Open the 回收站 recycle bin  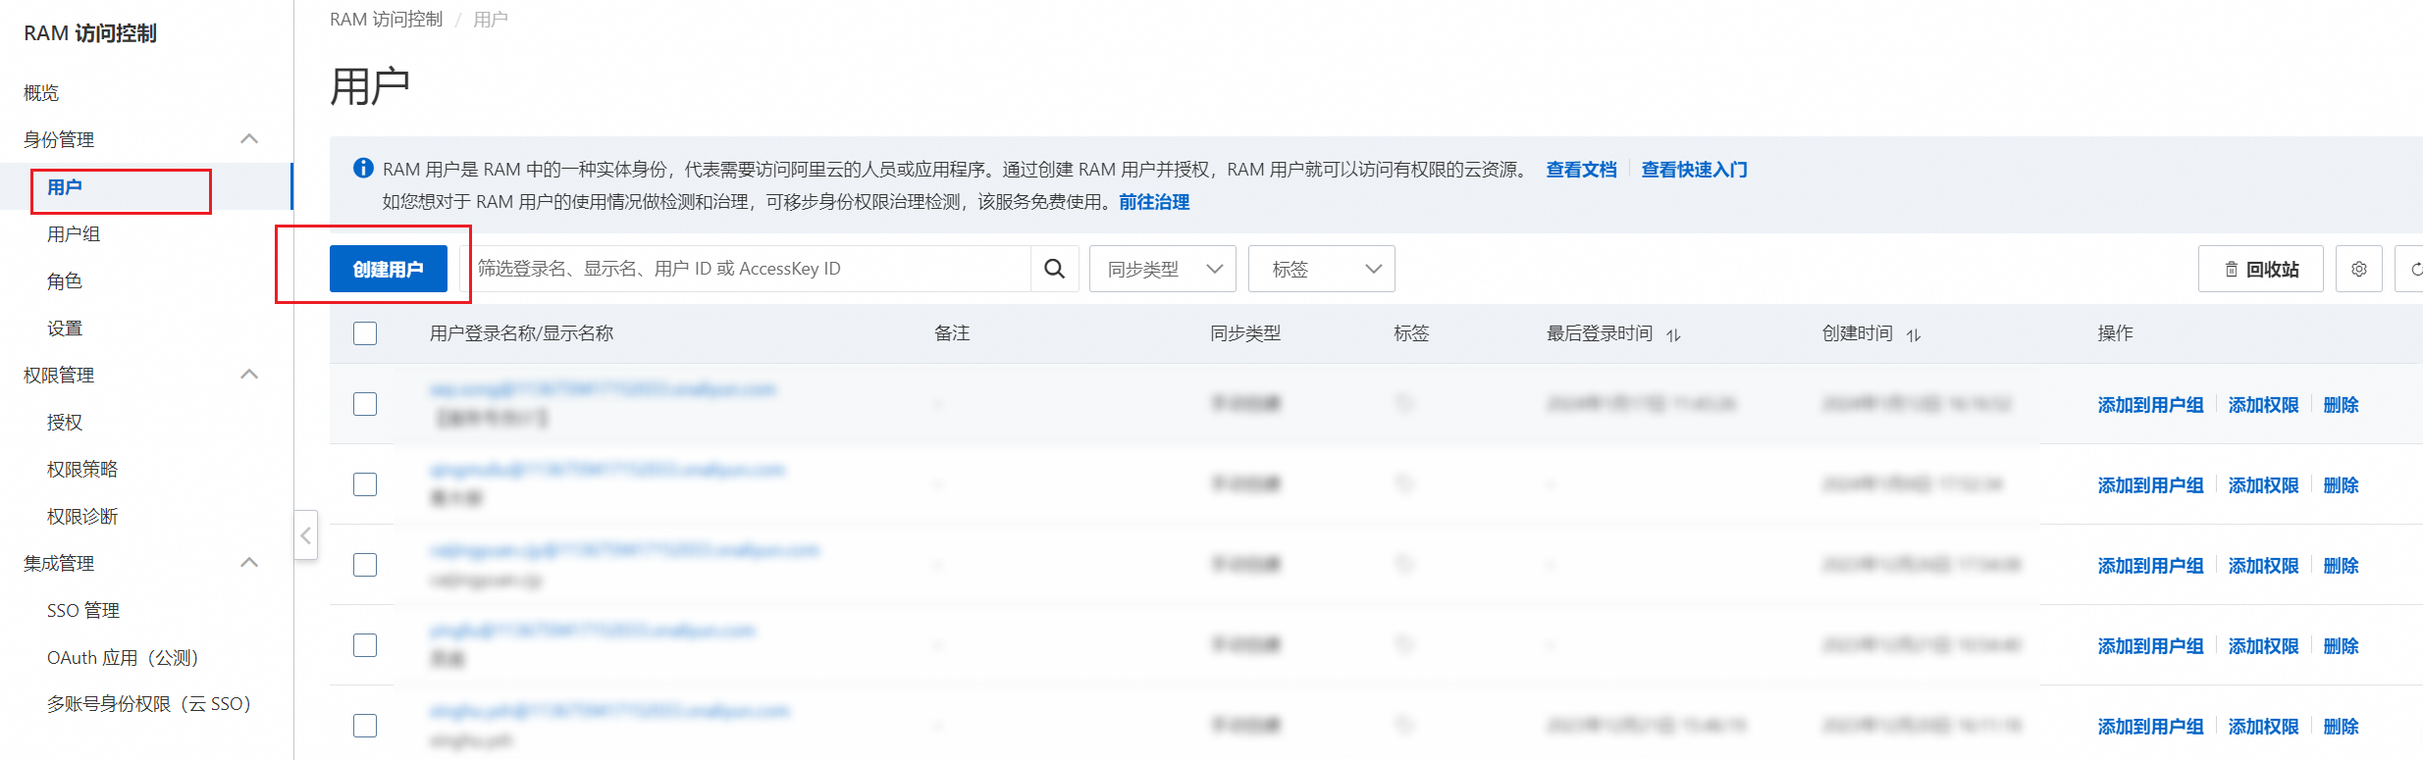pyautogui.click(x=2260, y=269)
